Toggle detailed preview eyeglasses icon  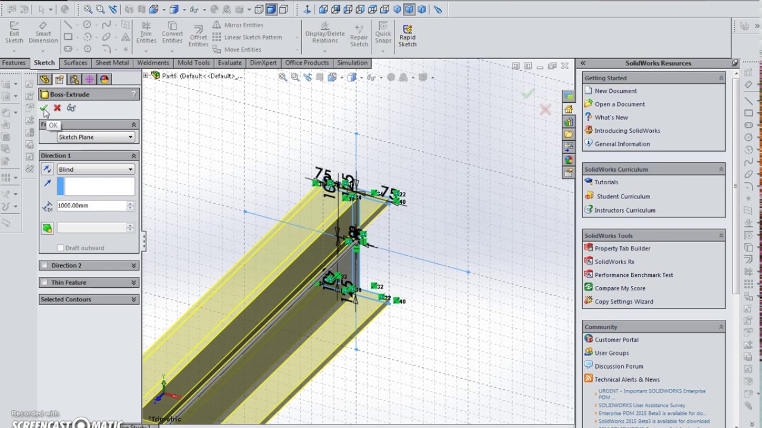[71, 108]
